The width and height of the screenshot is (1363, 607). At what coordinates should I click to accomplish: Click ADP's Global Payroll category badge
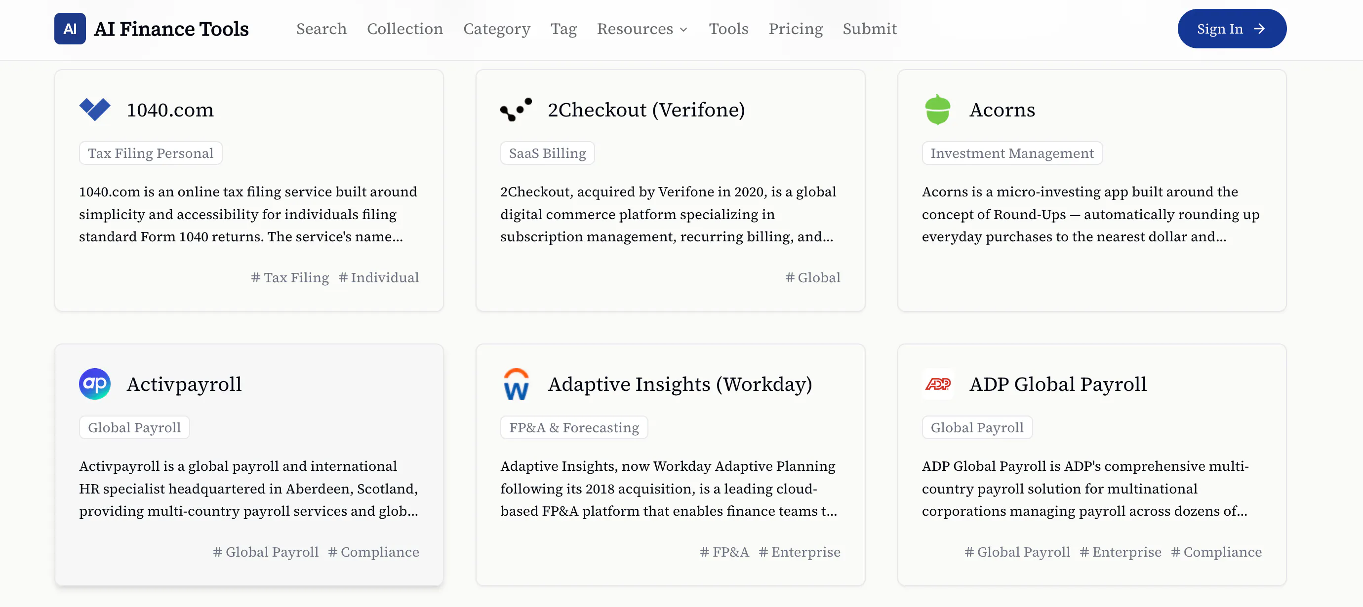click(x=977, y=428)
